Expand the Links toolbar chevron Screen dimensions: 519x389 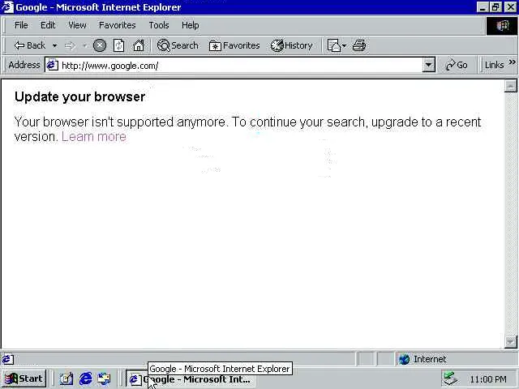click(x=512, y=62)
